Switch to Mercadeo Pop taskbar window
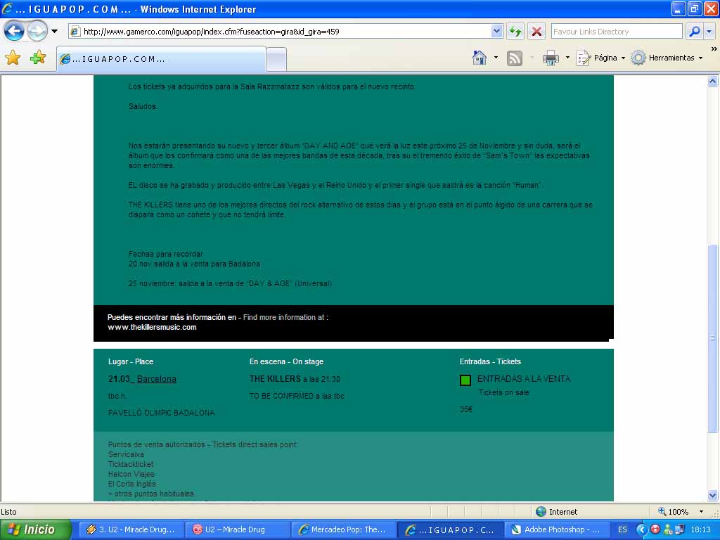 343,529
